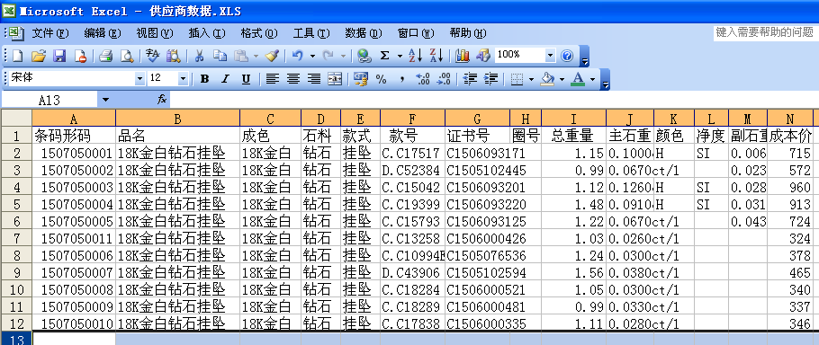Save the workbook with the floppy icon
819x345 pixels.
[x=59, y=56]
